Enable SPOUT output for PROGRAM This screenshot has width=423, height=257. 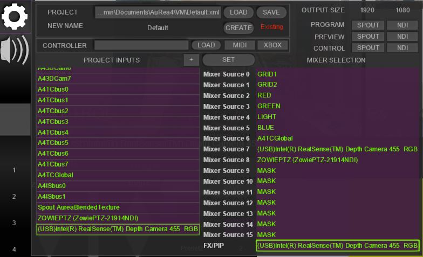(368, 25)
